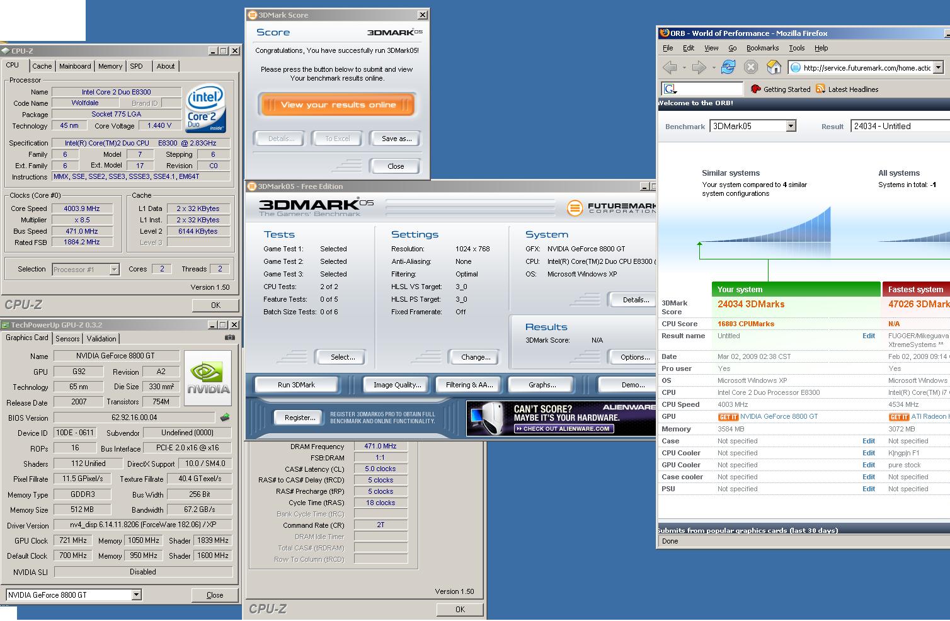
Task: Click Save as... in 3DMark Score
Action: pos(396,139)
